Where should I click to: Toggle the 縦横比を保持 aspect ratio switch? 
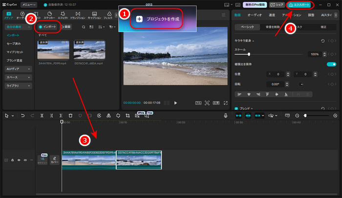[x=331, y=64]
